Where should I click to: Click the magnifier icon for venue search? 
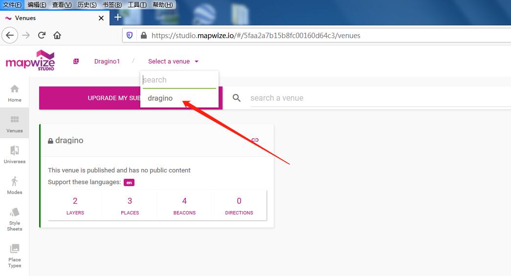[x=237, y=98]
